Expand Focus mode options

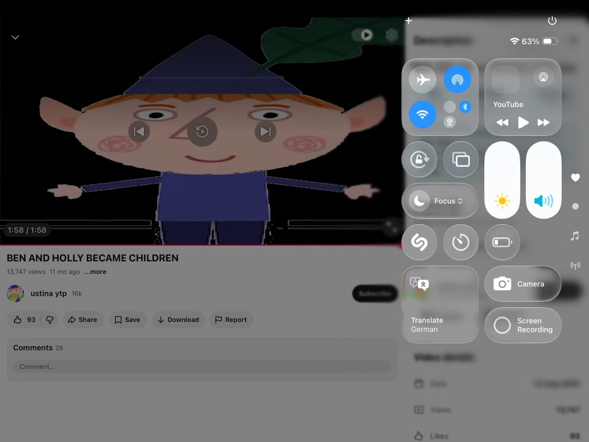pos(448,201)
